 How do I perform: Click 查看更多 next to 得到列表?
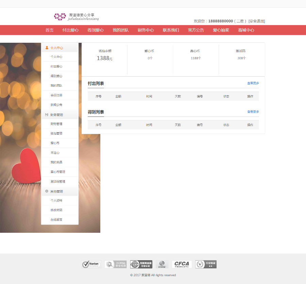pos(253,112)
